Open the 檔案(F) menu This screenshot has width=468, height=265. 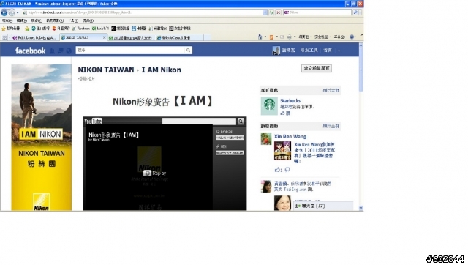click(x=7, y=20)
